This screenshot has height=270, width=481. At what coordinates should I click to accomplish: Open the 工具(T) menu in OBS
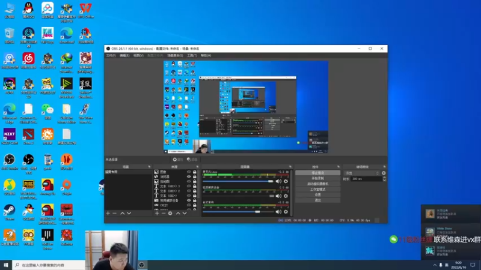[x=192, y=55]
